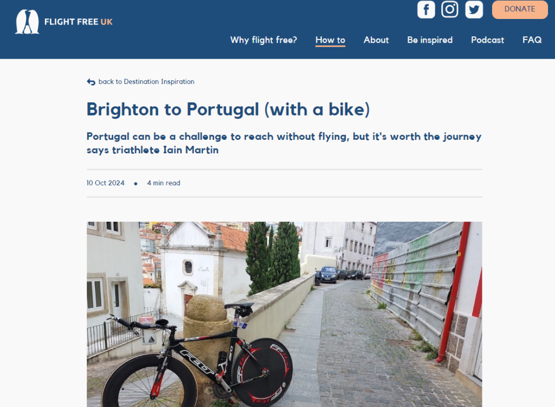Open the Facebook social icon
Screen dimensions: 555x407
(x=426, y=9)
